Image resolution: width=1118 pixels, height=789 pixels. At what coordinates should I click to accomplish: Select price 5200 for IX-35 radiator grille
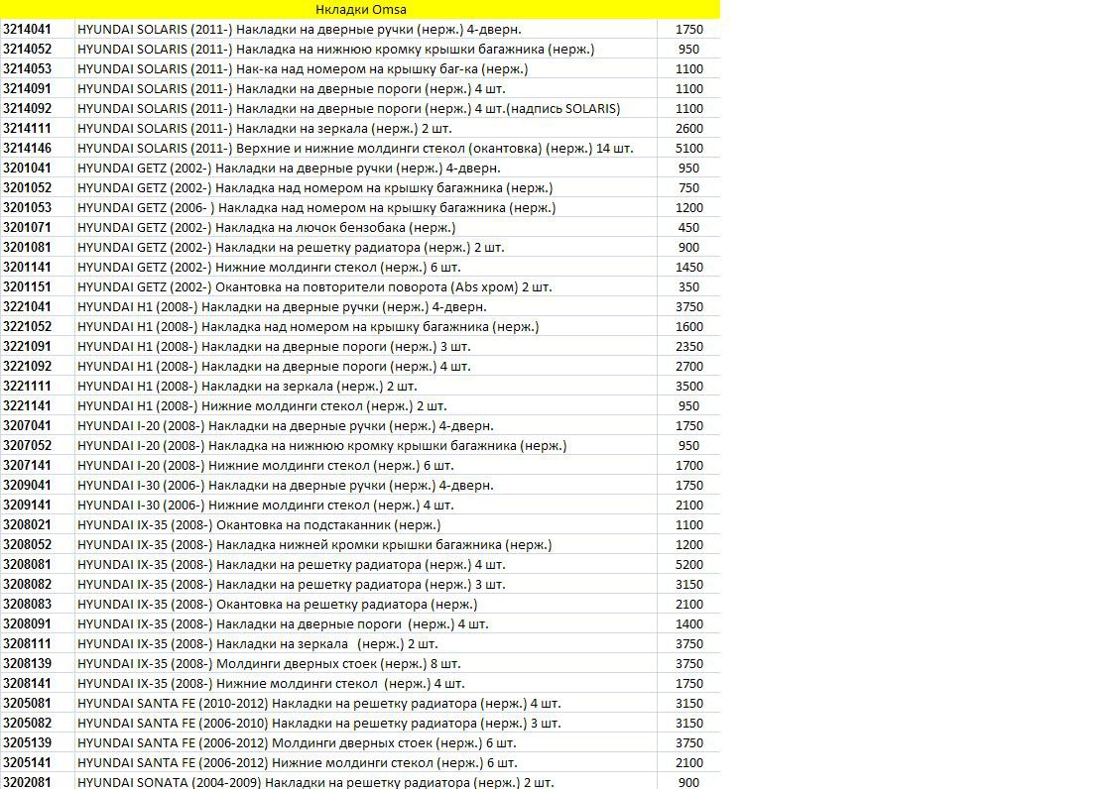(x=688, y=564)
